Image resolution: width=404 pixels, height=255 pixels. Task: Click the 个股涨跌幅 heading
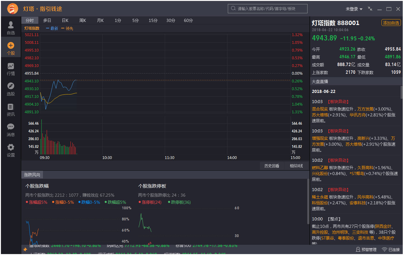click(x=37, y=186)
